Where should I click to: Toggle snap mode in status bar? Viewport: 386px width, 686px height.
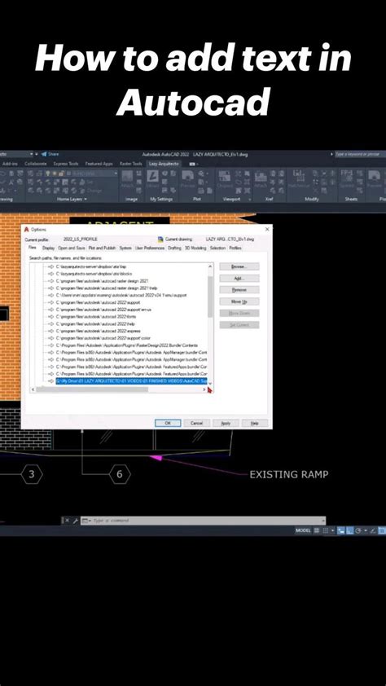point(325,530)
